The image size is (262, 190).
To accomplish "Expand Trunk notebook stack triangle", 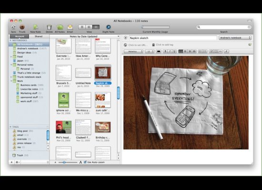I will click(x=11, y=77).
